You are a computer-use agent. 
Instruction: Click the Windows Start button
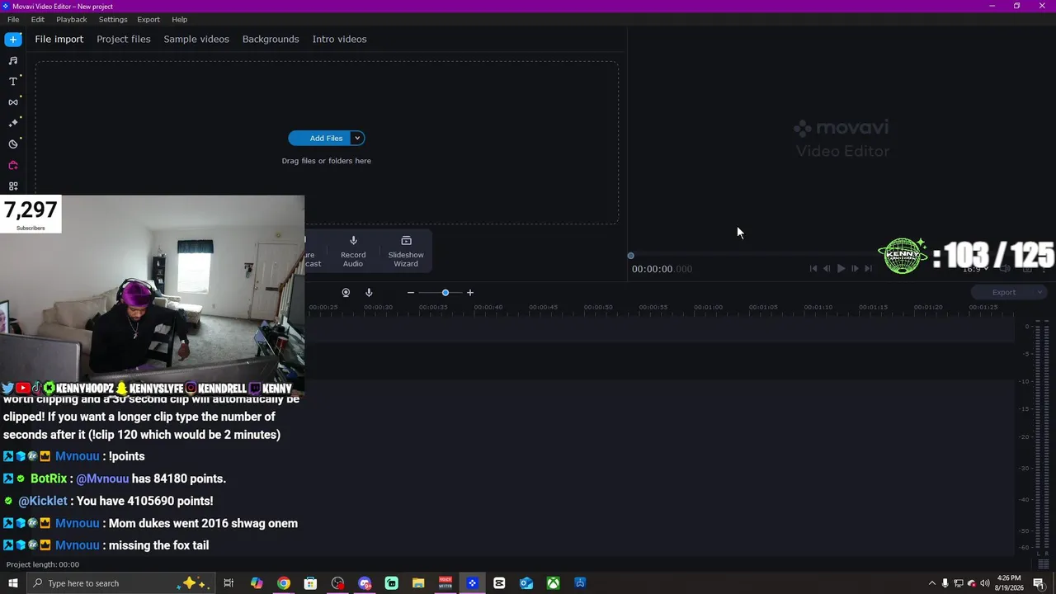tap(13, 583)
